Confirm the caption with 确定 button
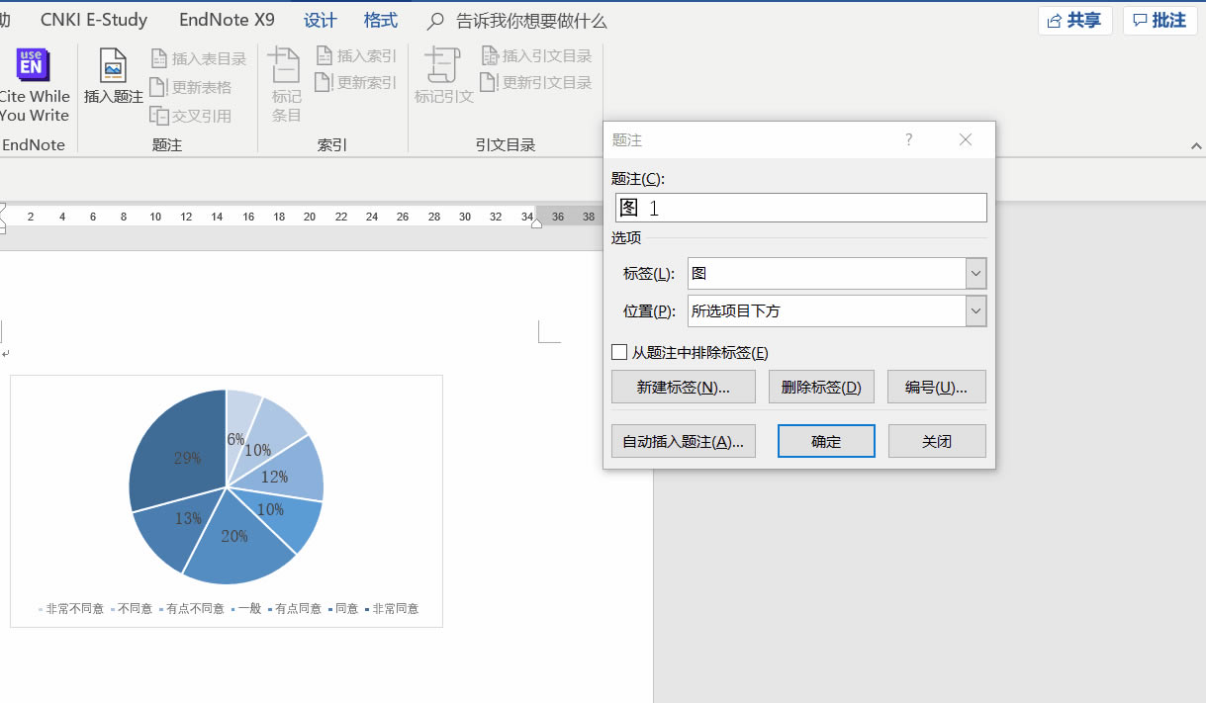 click(x=826, y=440)
